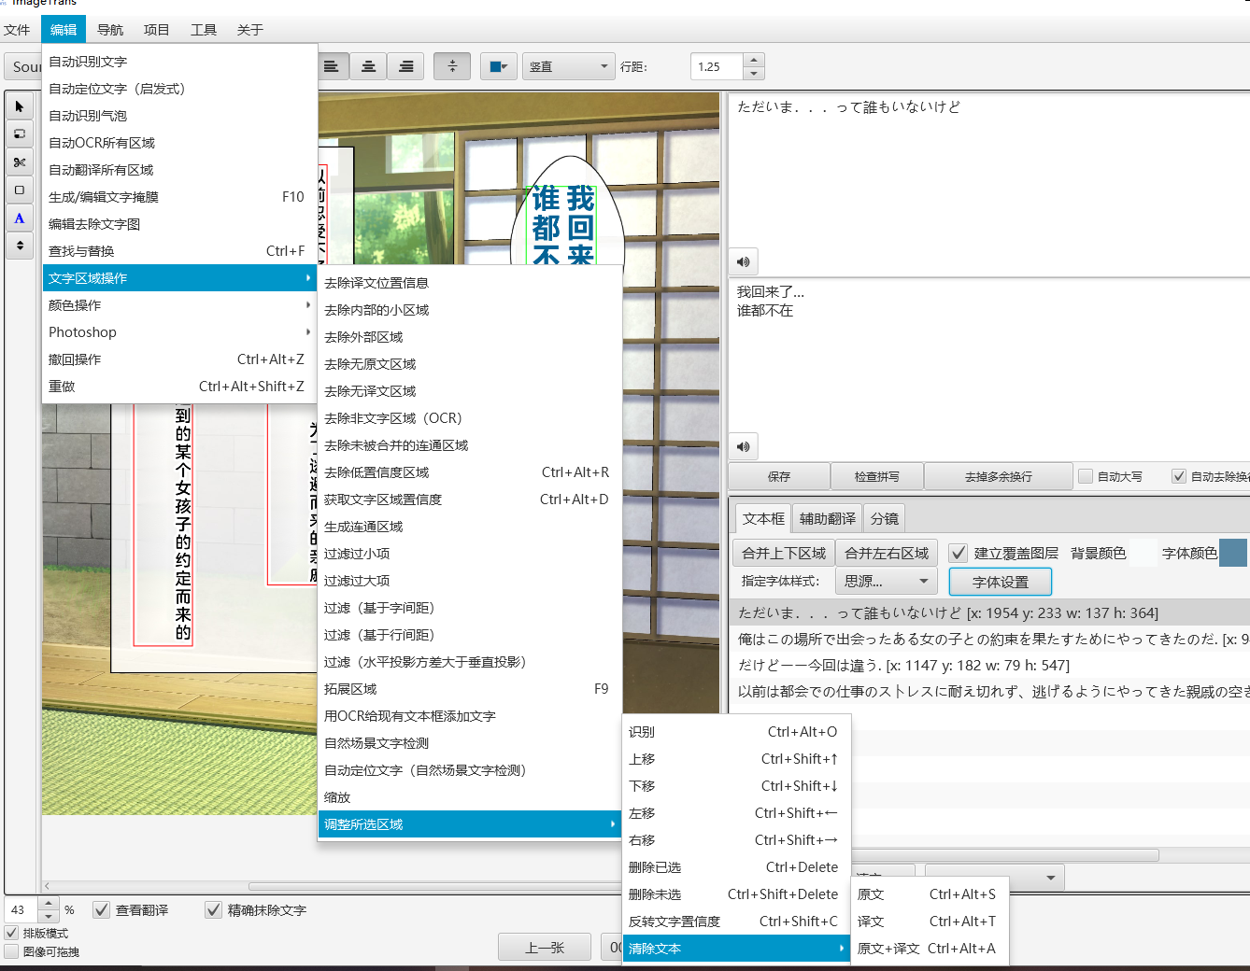This screenshot has height=971, width=1250.
Task: Click the 检查拼写 button
Action: pos(877,476)
